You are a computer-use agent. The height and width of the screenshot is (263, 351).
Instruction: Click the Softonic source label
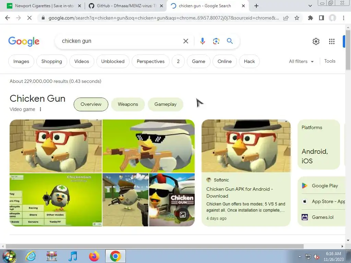point(221,180)
